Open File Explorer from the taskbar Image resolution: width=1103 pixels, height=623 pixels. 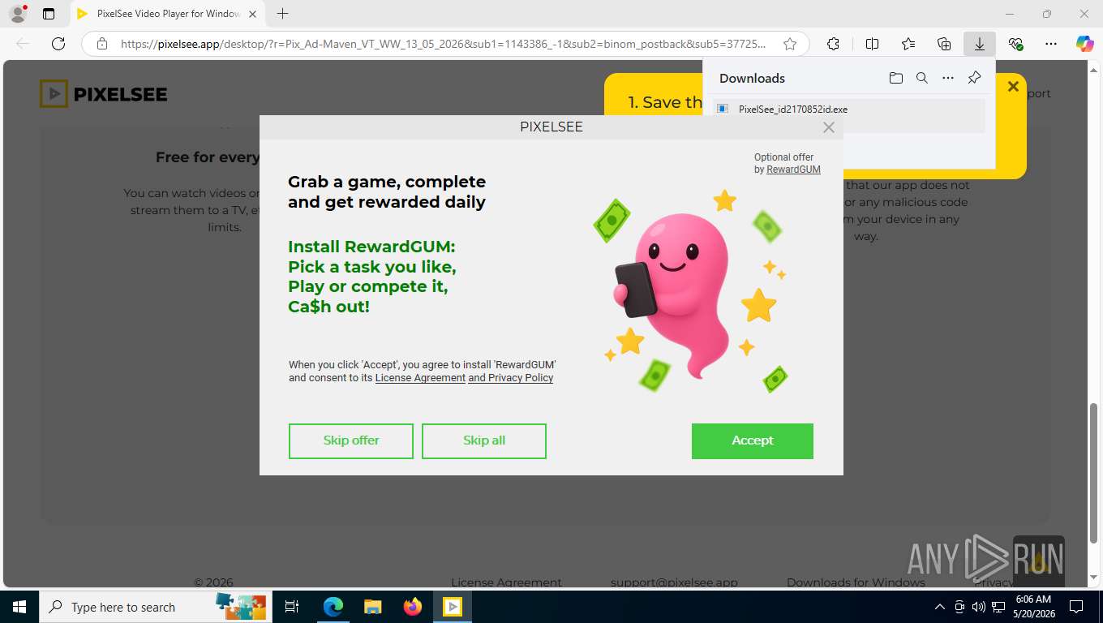(373, 607)
